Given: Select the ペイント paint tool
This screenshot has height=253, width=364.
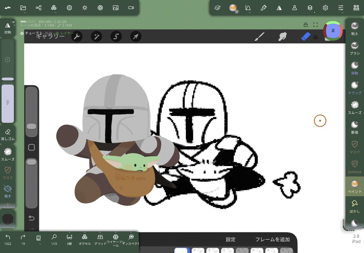Looking at the screenshot, I should (x=355, y=186).
